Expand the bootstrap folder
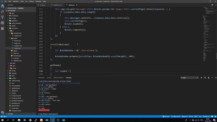This screenshot has height=122, width=217. point(21,16)
